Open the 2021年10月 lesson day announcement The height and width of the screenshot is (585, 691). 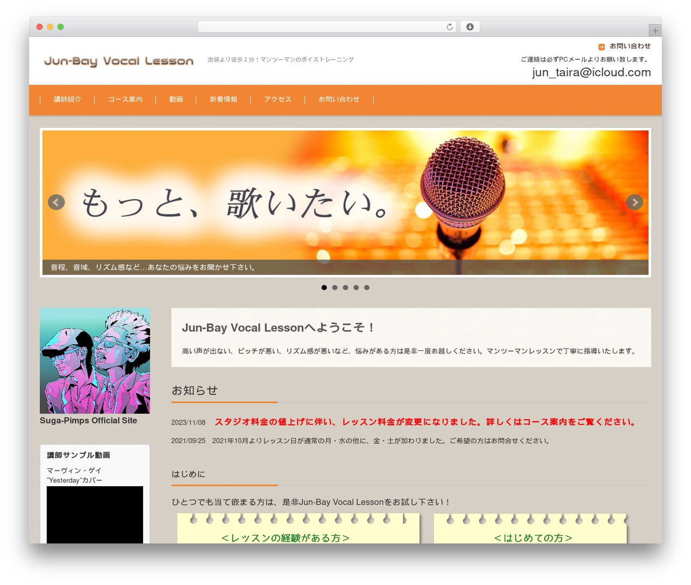click(381, 441)
